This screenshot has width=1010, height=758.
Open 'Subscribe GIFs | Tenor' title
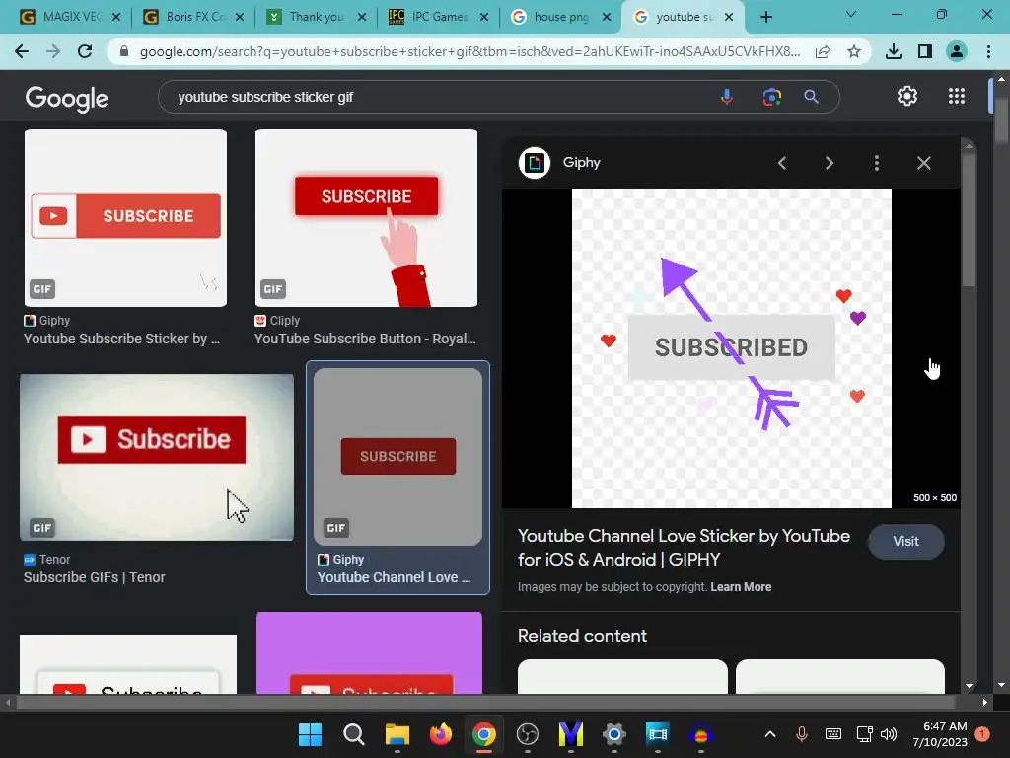pyautogui.click(x=94, y=577)
